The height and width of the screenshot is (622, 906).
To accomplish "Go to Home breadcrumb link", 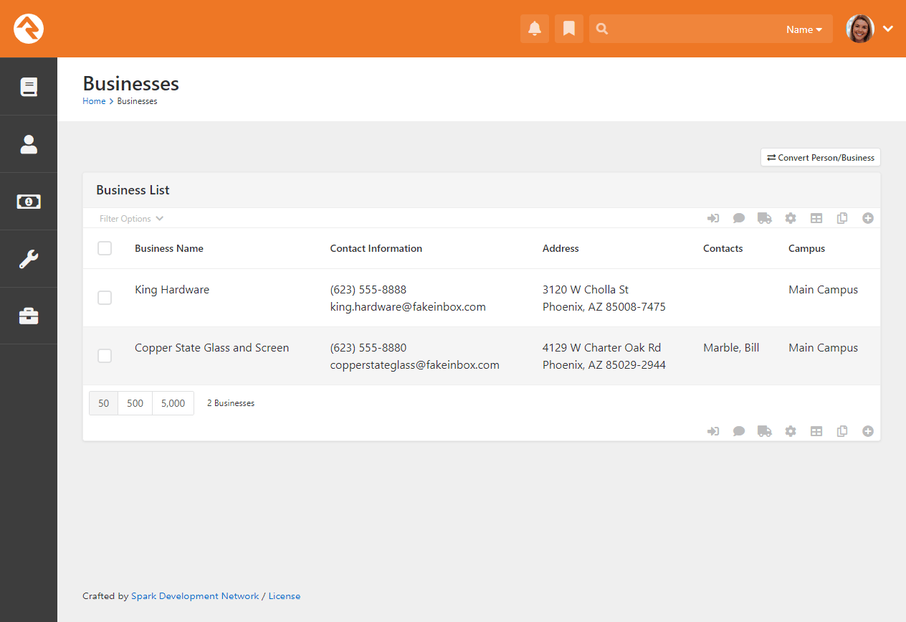I will tap(94, 101).
